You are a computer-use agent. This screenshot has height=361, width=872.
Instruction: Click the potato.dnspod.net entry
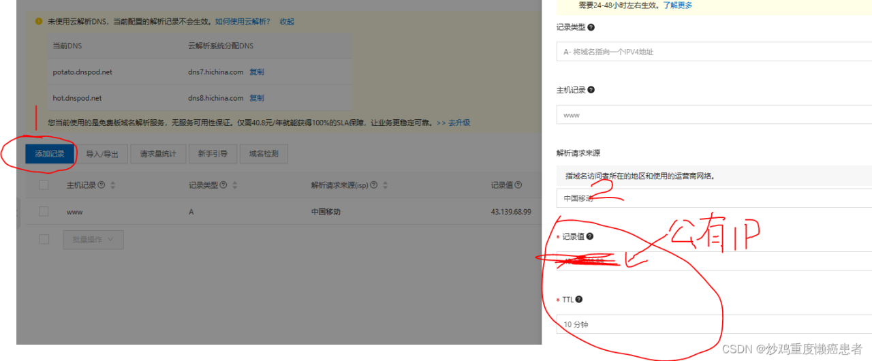click(x=82, y=72)
